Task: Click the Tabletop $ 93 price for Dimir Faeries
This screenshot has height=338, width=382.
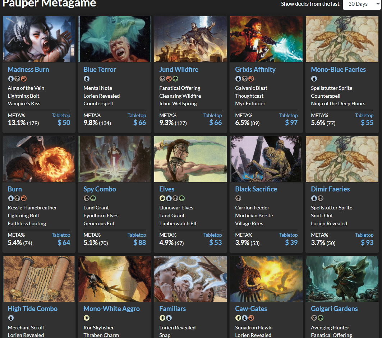Action: (367, 242)
